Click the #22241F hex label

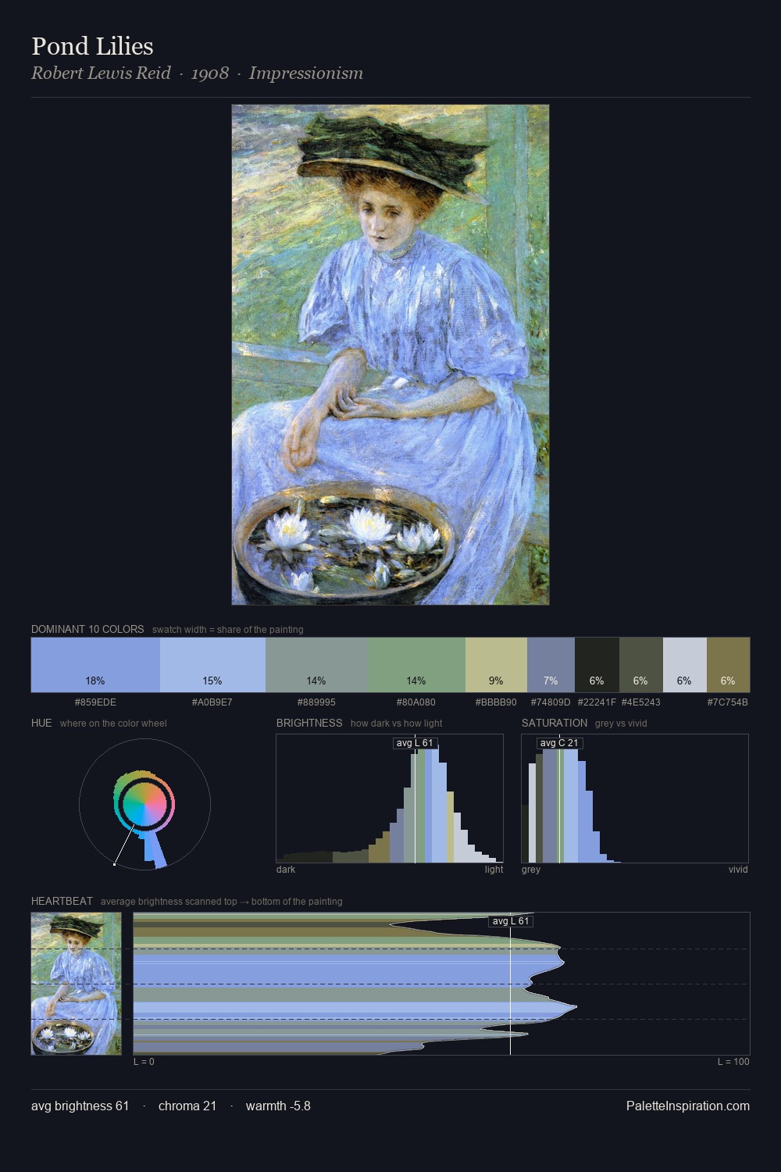(x=597, y=702)
